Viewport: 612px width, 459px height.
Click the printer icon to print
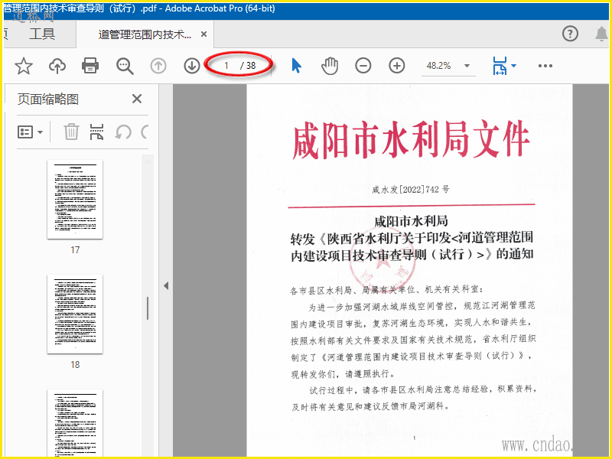coord(90,66)
